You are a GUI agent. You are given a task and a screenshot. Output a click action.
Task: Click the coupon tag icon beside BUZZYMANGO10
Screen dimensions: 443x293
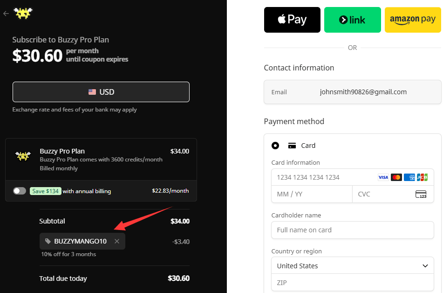tap(48, 241)
